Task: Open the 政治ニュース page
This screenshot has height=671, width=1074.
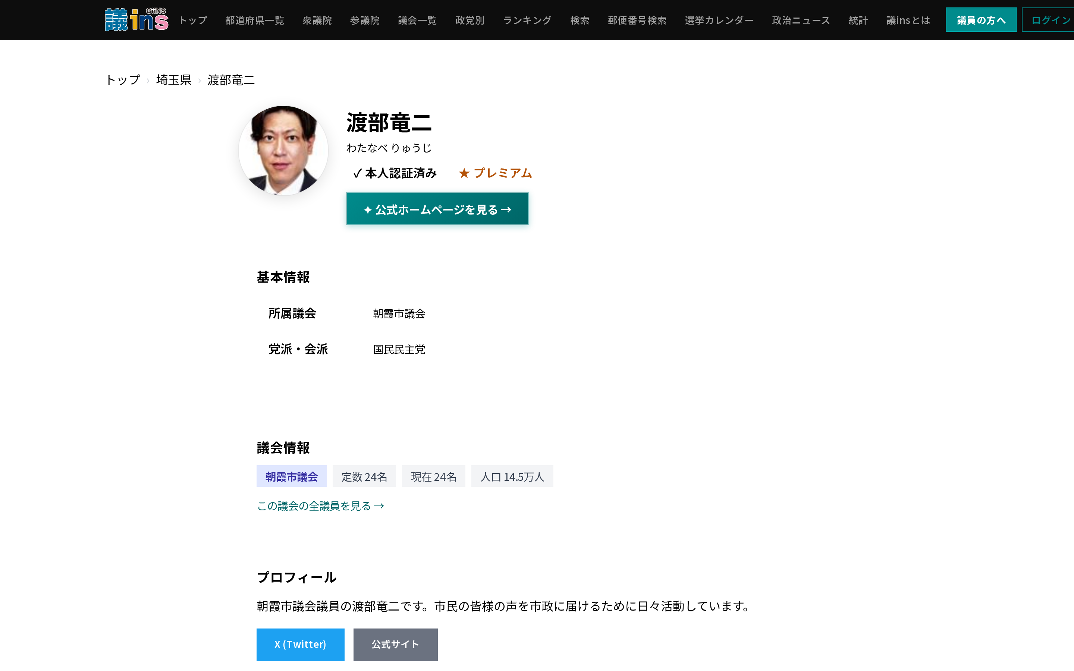Action: point(801,21)
